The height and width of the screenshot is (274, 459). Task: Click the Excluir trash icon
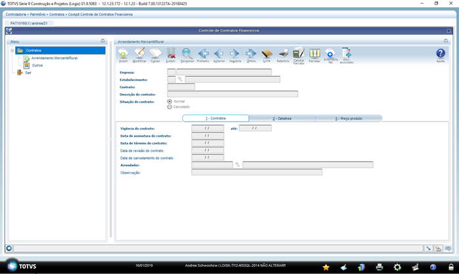coord(171,55)
